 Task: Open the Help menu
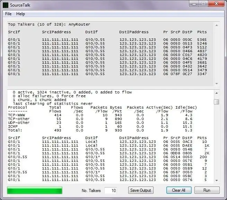20,14
